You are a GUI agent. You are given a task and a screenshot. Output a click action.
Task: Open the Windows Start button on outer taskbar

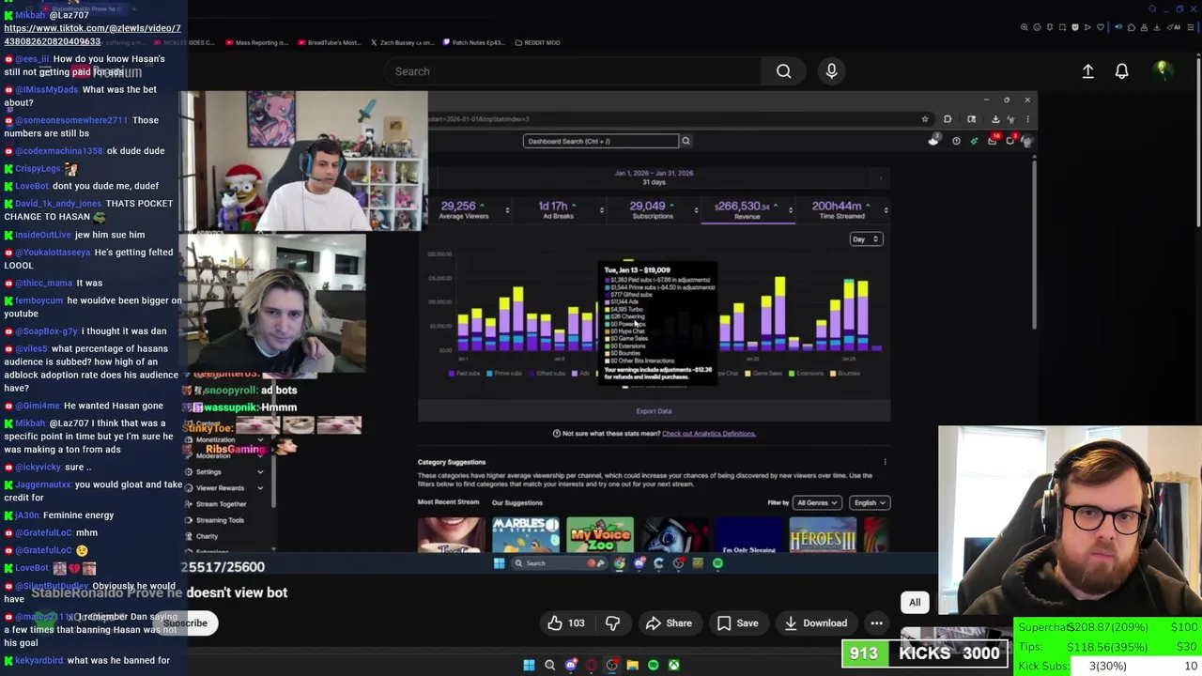(x=529, y=665)
